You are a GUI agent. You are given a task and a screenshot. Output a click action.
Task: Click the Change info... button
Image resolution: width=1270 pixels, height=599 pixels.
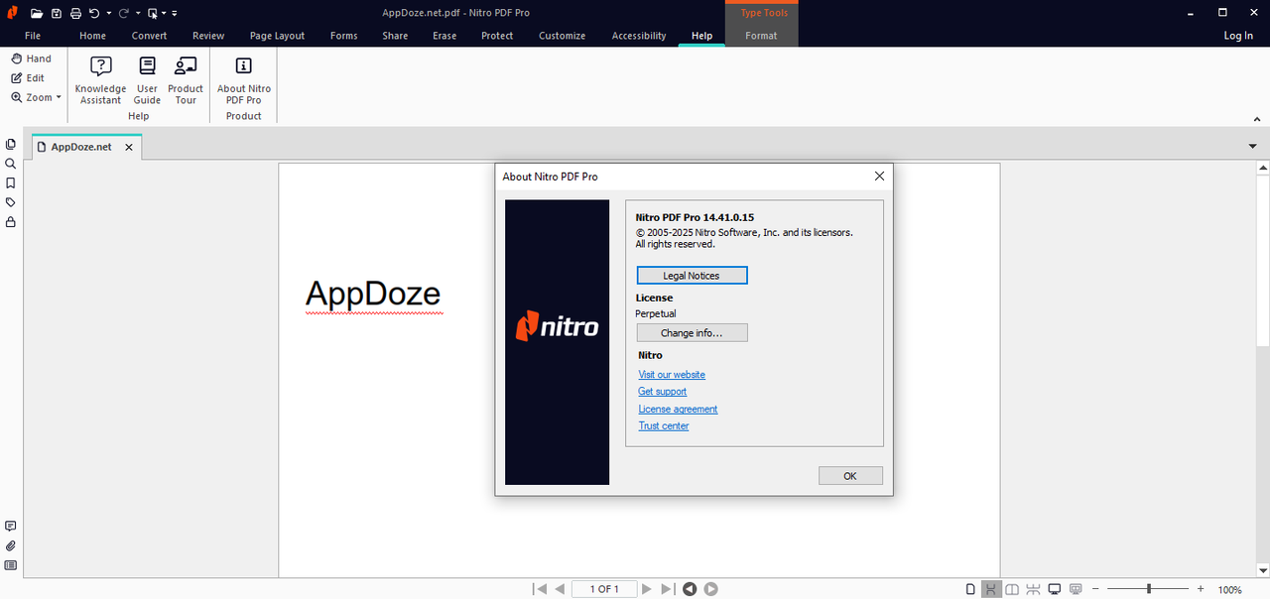coord(692,333)
